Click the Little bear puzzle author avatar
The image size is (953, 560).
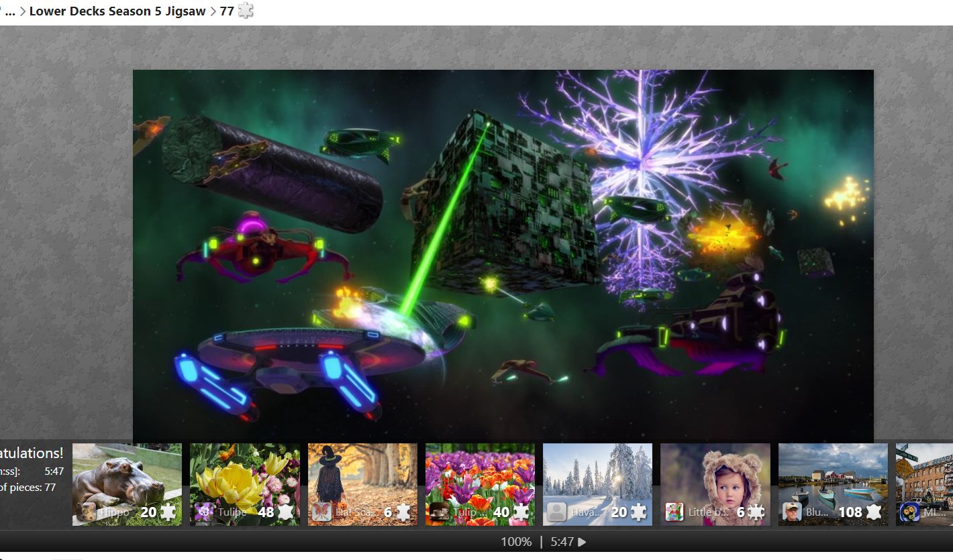tap(674, 512)
